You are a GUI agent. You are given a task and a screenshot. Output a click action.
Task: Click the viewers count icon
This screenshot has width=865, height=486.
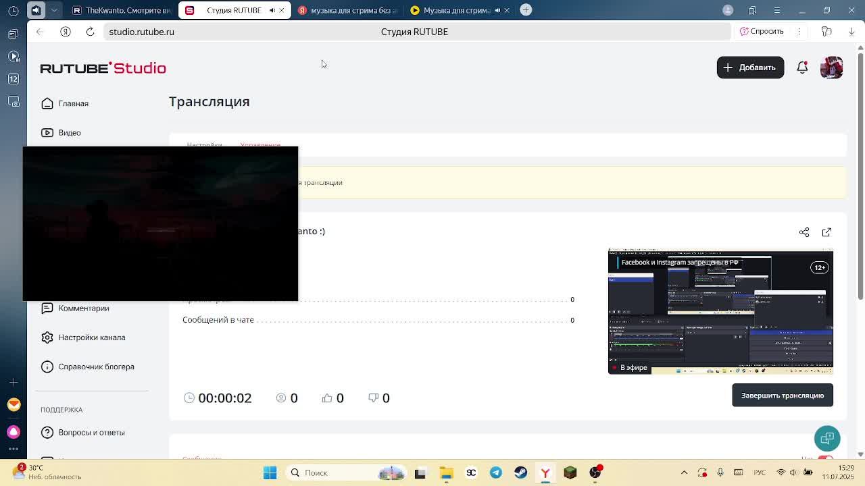tap(281, 398)
